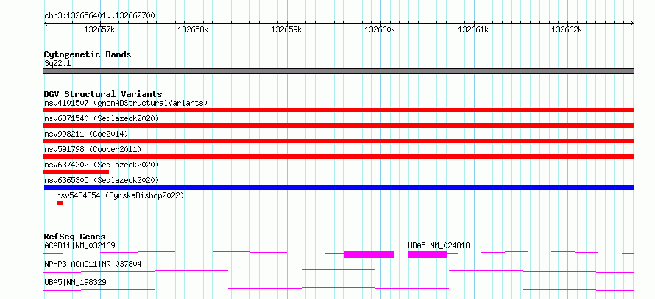
Task: Click the gray 3q22.1 cytogenetic band bar
Action: (x=339, y=71)
